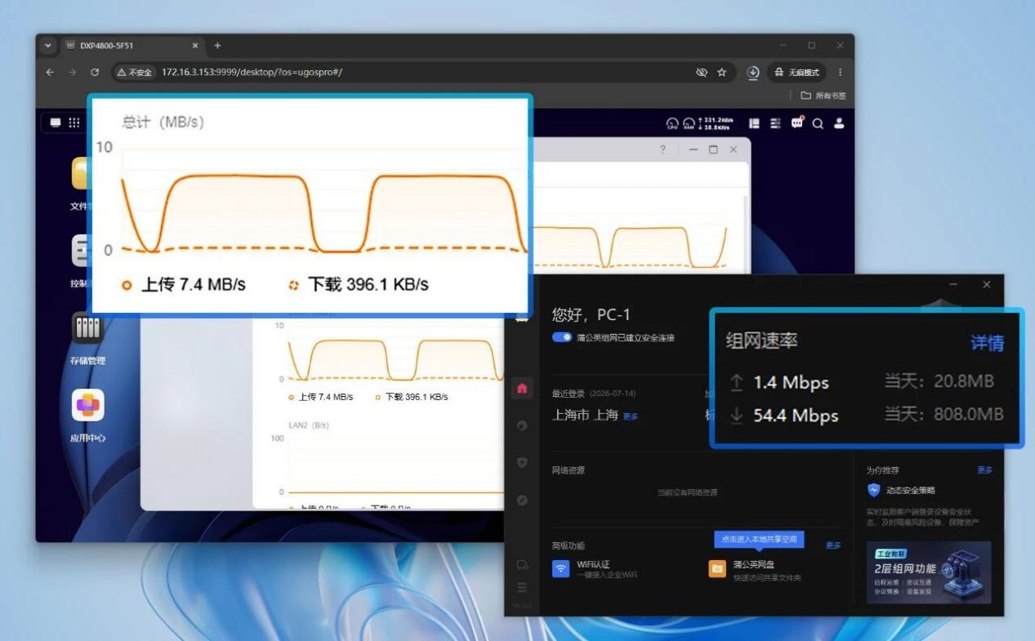Image resolution: width=1035 pixels, height=641 pixels.
Task: Bookmark this page with the star icon
Action: point(722,72)
